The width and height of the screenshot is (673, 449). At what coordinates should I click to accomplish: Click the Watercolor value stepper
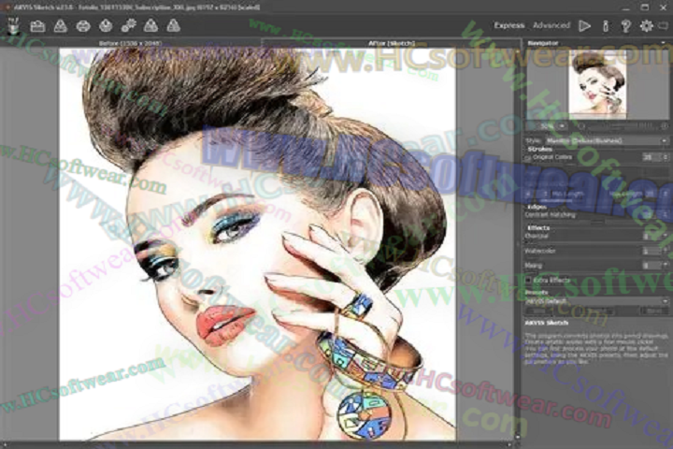point(666,251)
